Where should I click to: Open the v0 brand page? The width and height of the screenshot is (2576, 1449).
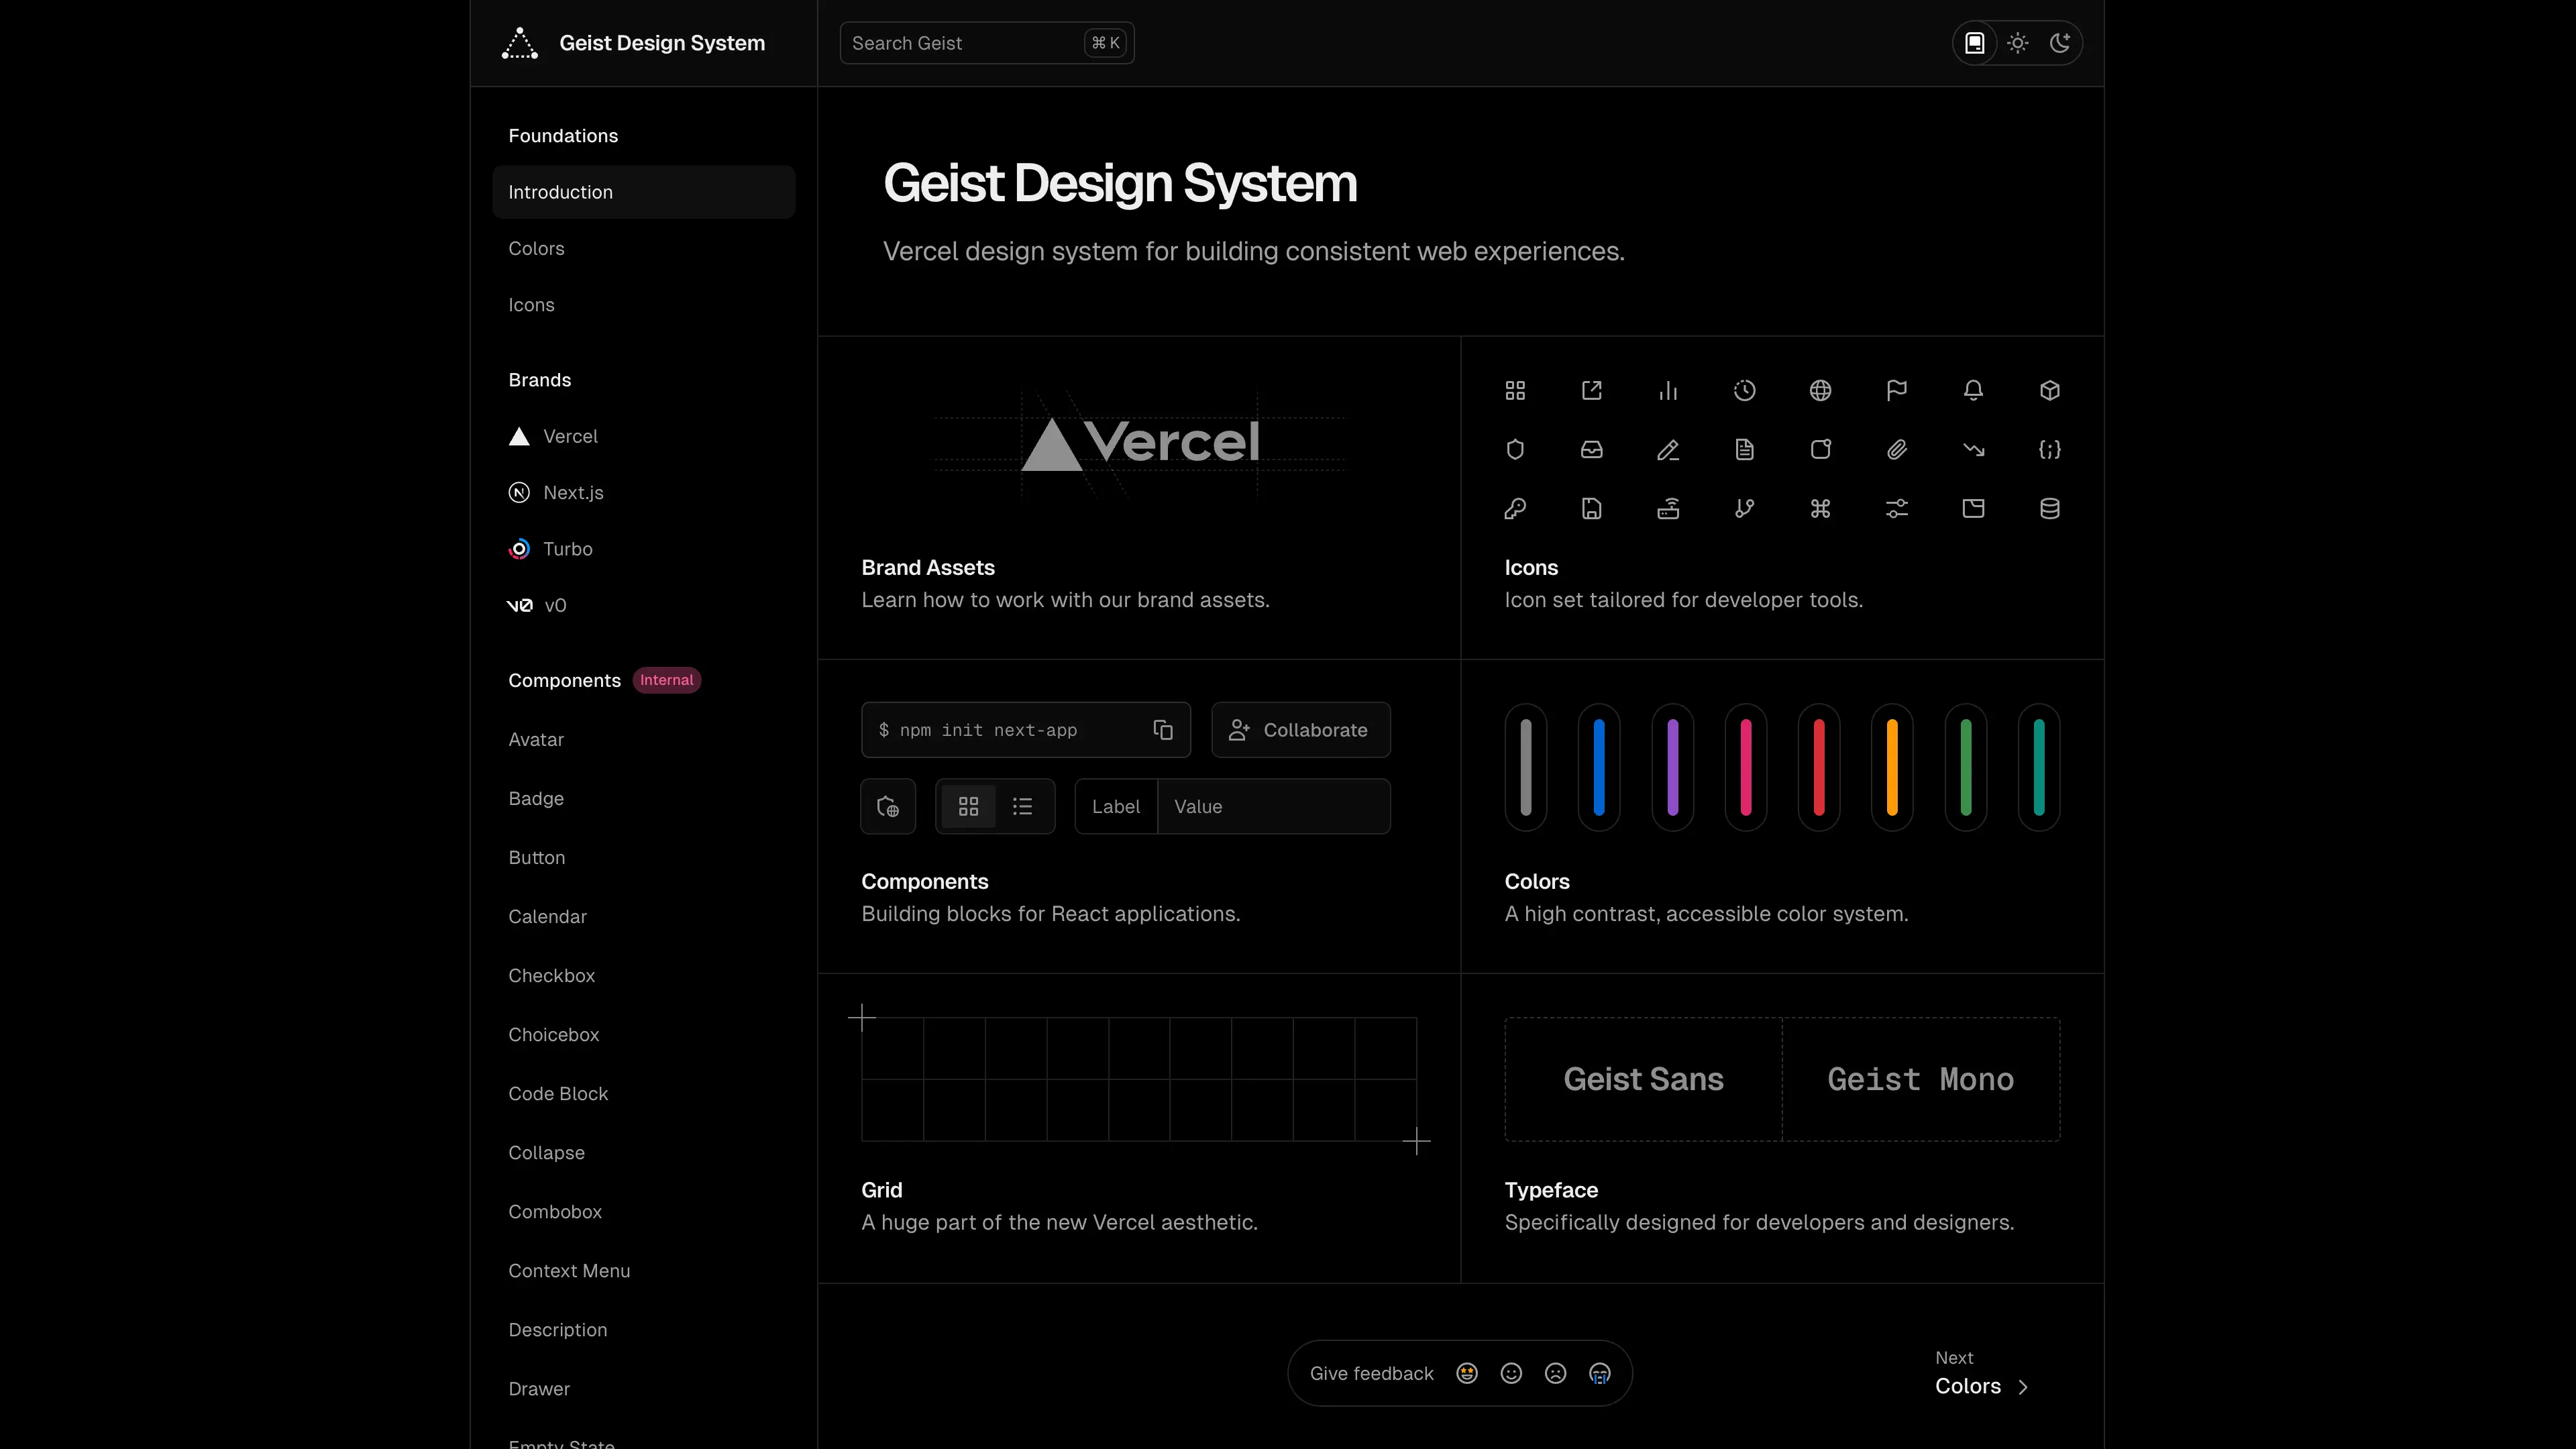(537, 605)
